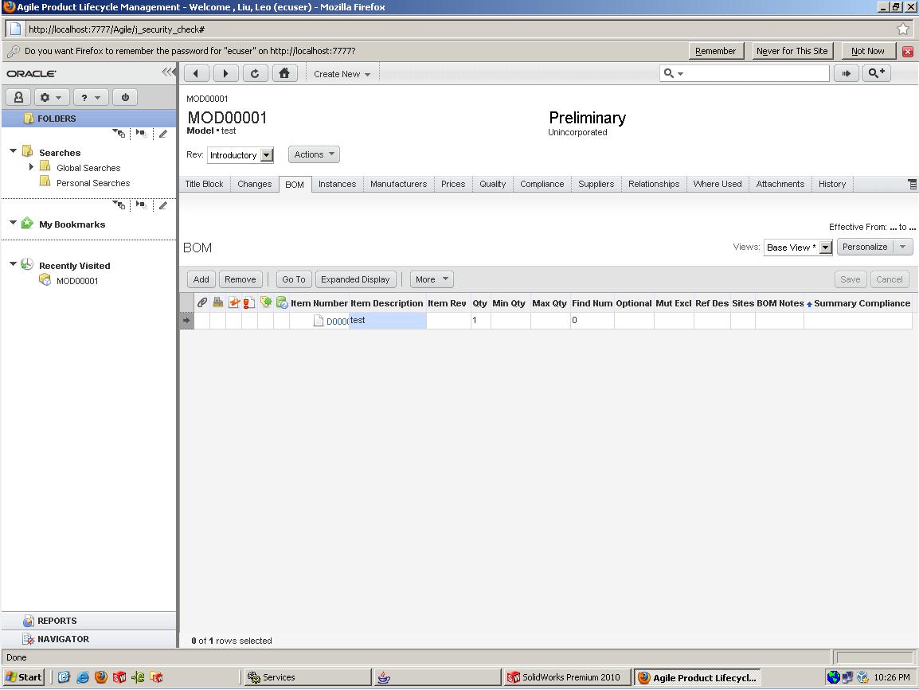919x690 pixels.
Task: Open the Rev Introductory dropdown
Action: [267, 155]
